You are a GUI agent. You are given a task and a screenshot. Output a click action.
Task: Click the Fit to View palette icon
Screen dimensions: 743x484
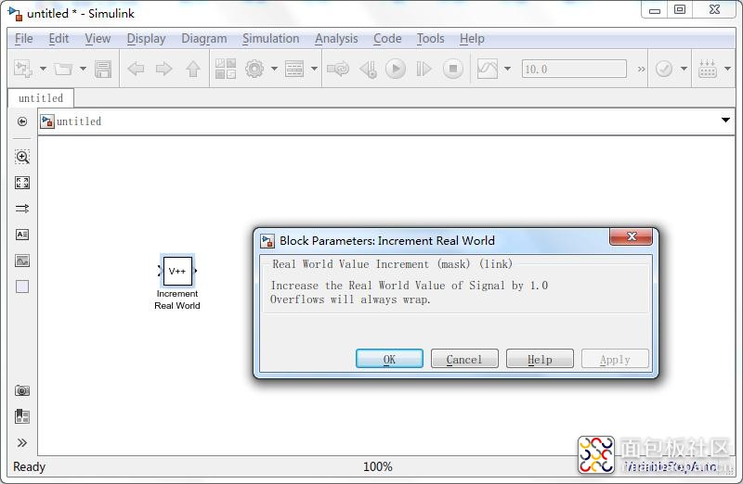pos(22,183)
